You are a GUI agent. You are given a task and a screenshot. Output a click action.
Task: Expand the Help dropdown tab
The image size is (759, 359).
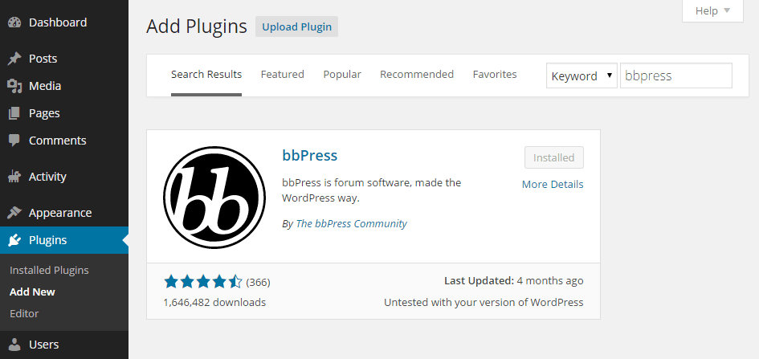pos(712,10)
